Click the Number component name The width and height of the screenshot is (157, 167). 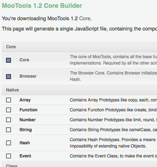pyautogui.click(x=28, y=120)
